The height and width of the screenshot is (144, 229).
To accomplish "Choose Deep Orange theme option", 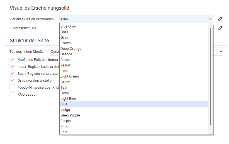I will point(71,49).
